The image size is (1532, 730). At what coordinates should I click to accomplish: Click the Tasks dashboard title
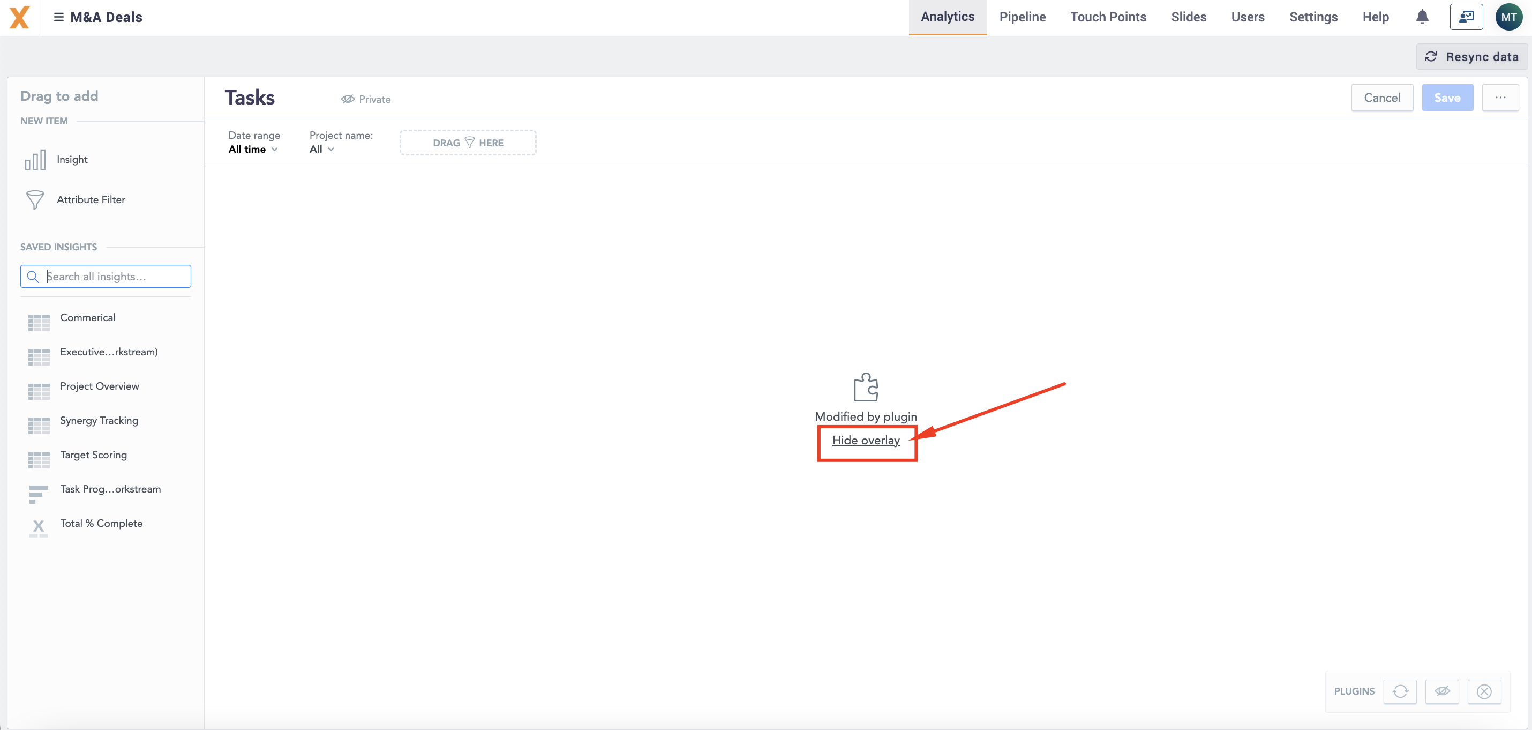(x=250, y=98)
